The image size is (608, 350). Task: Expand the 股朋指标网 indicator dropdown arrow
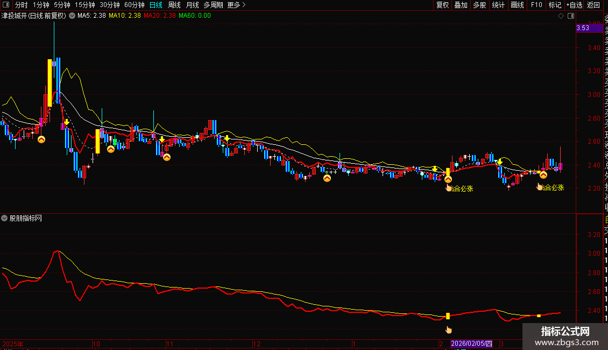(x=5, y=218)
